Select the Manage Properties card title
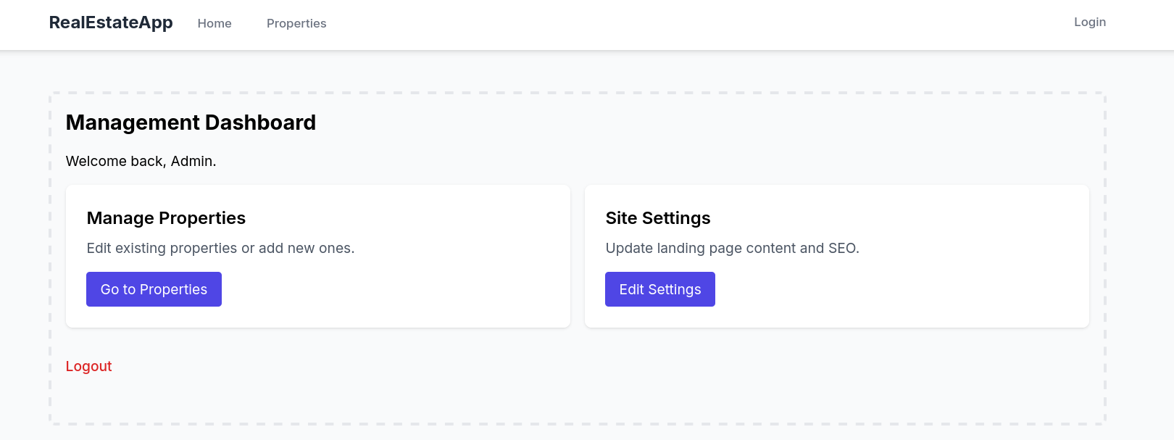Screen dimensions: 1174x440 pos(166,218)
